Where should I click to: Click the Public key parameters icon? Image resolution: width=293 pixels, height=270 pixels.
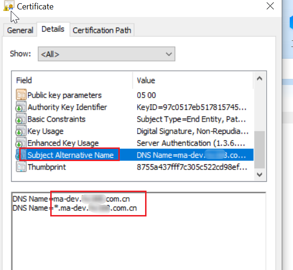21,95
